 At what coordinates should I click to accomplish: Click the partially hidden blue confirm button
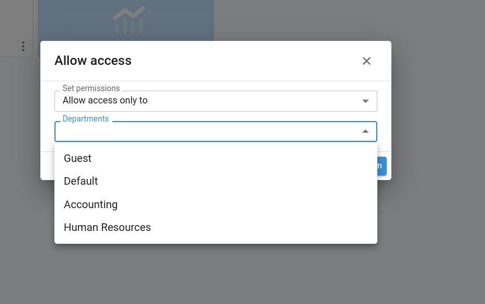coord(381,165)
